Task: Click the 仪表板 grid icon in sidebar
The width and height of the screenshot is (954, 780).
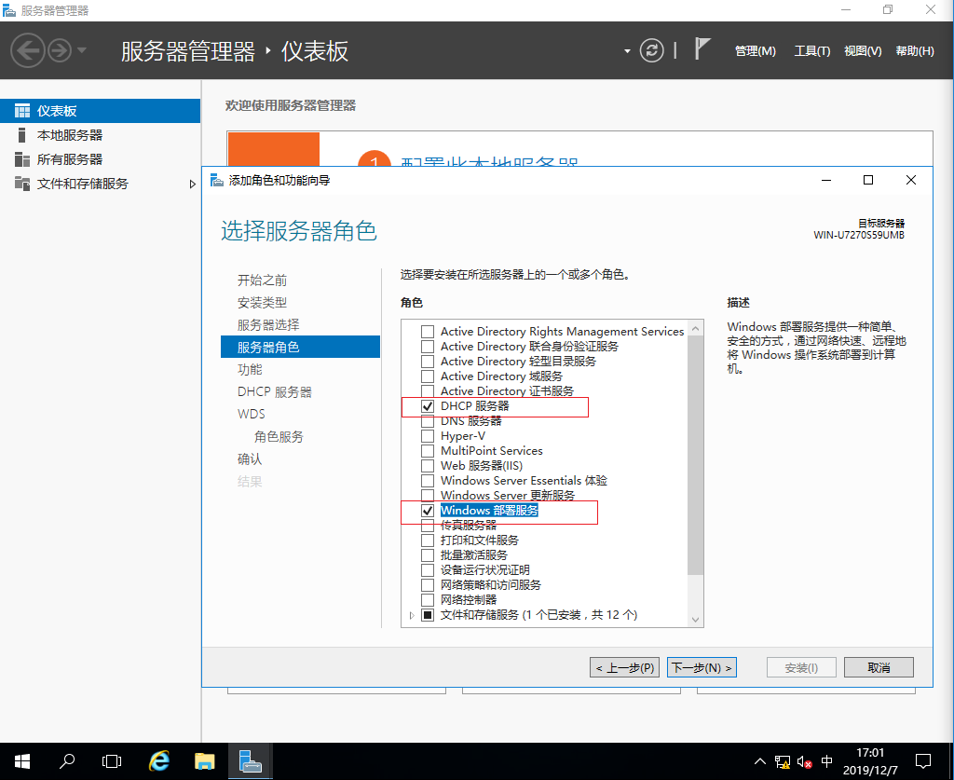Action: (x=22, y=111)
